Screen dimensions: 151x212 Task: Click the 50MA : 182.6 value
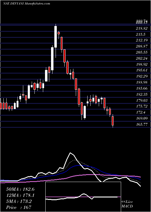tap(20, 189)
